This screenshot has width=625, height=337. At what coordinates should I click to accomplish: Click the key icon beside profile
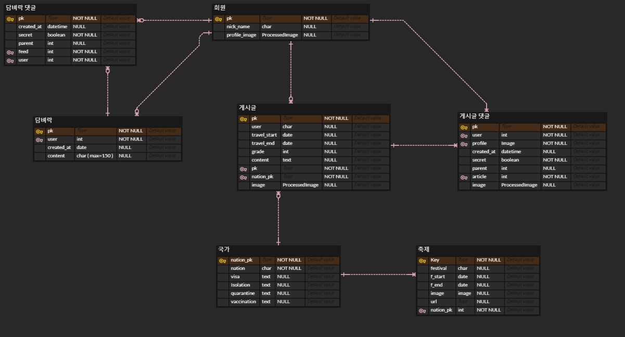coord(464,143)
